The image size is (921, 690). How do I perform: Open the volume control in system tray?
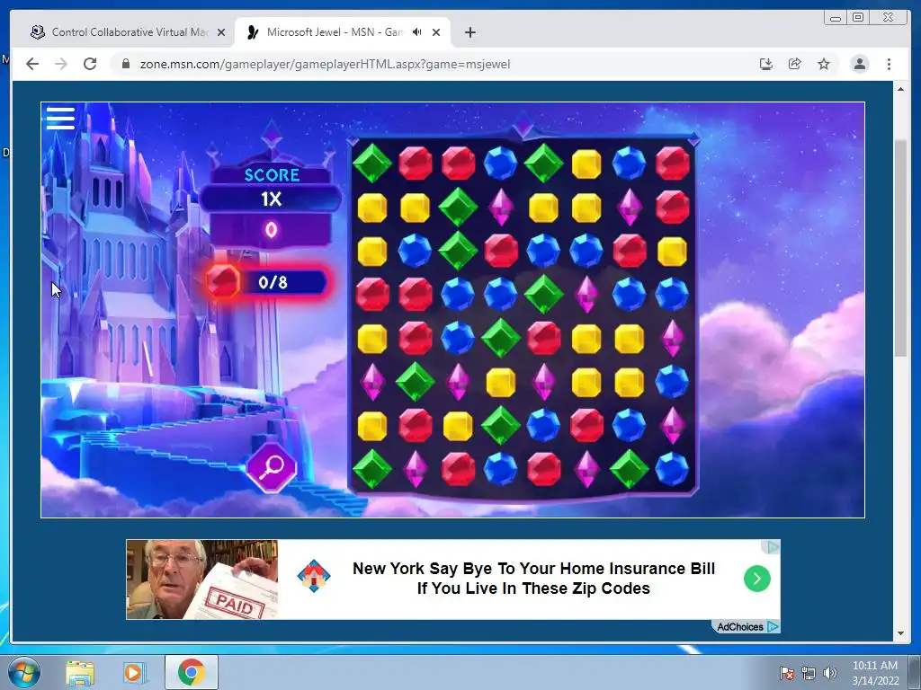tap(830, 673)
